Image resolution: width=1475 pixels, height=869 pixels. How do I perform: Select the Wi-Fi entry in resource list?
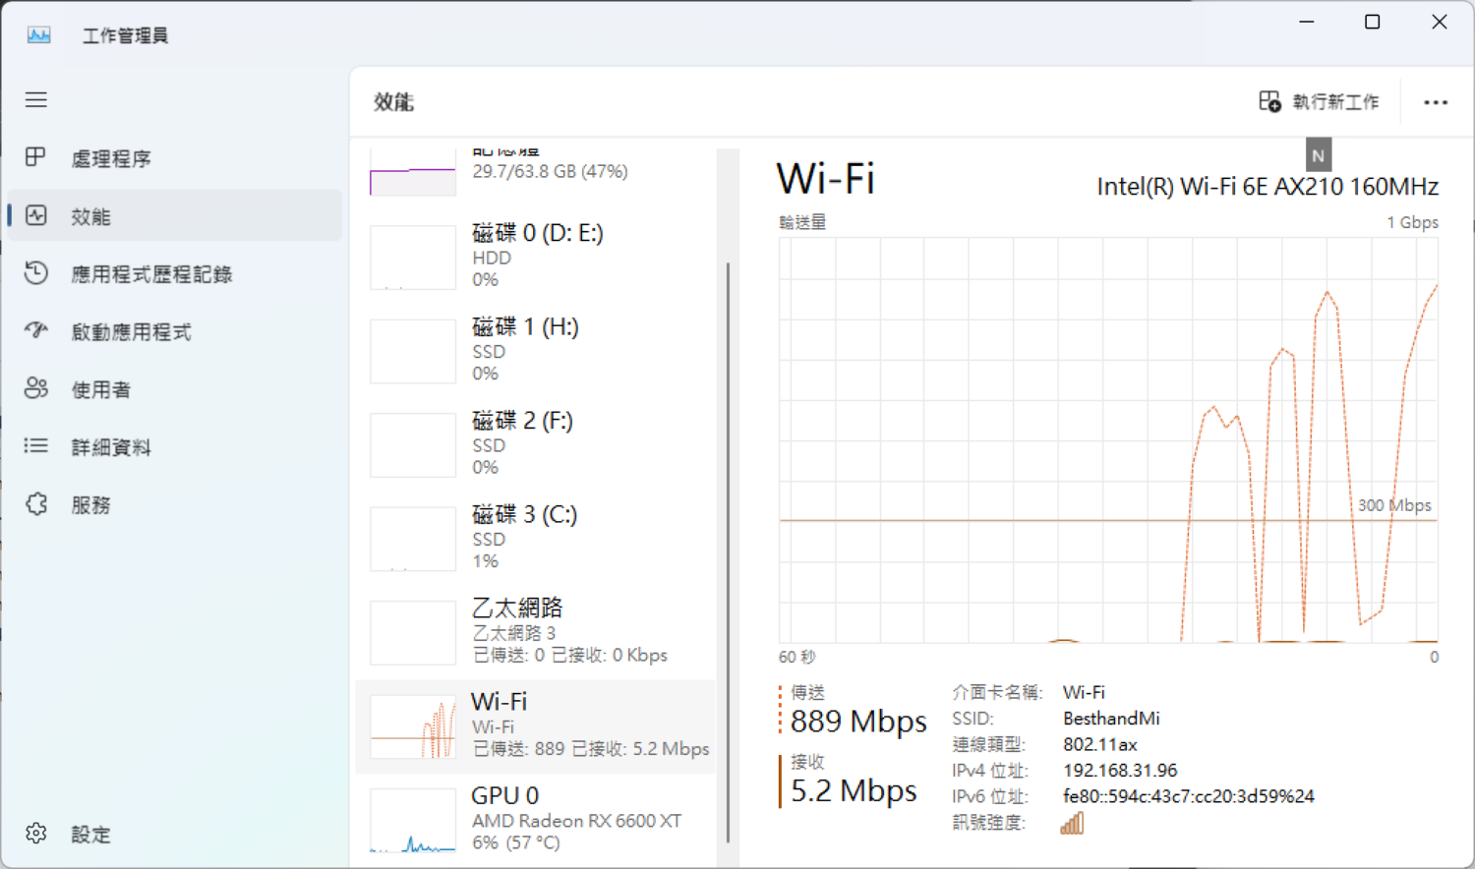[x=536, y=725]
